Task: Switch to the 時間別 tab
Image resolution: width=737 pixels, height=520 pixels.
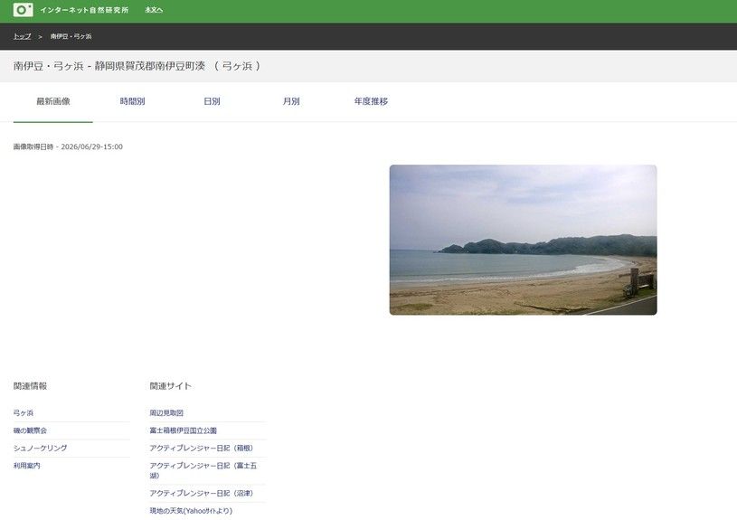Action: 133,101
